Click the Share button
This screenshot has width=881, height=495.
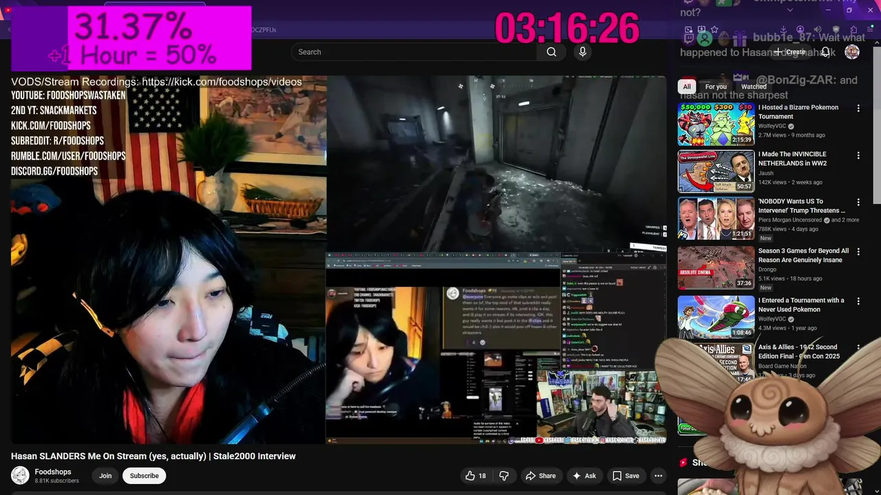[x=540, y=476]
